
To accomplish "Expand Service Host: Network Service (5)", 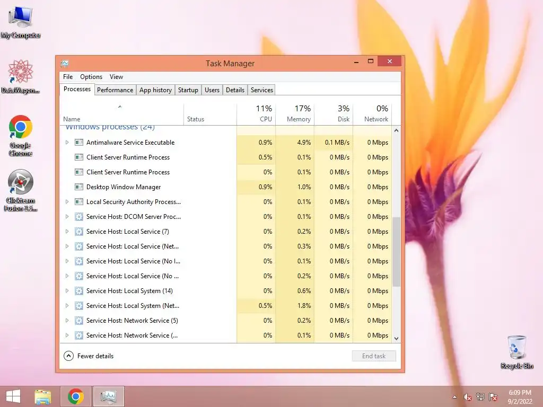I will click(x=67, y=321).
